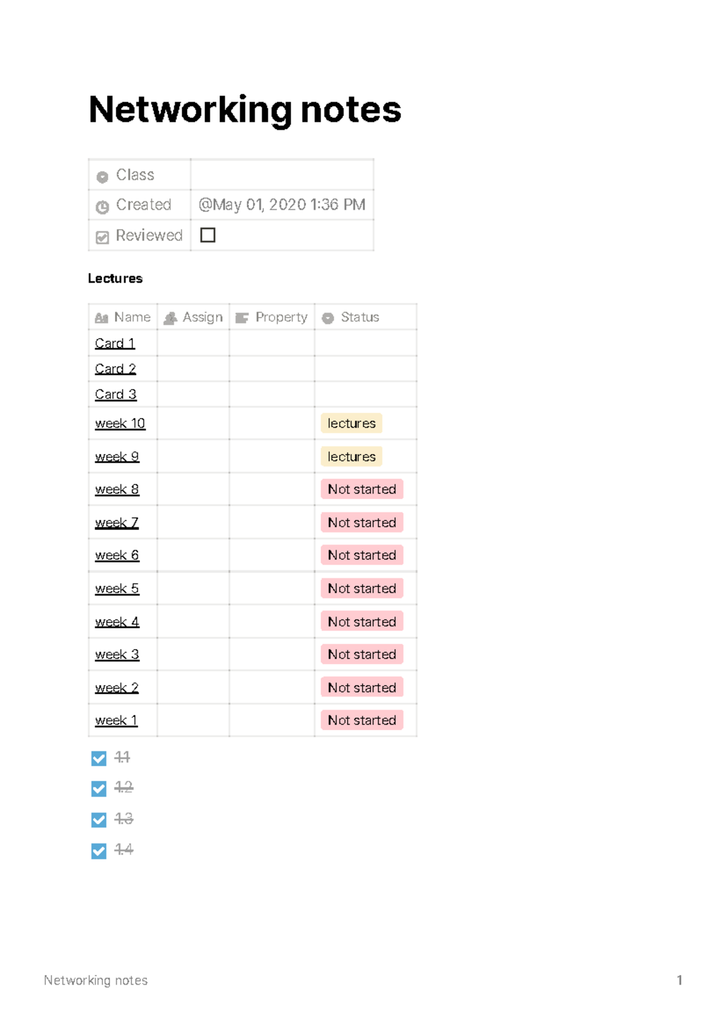726x1027 pixels.
Task: Click the Created date value
Action: tap(282, 205)
